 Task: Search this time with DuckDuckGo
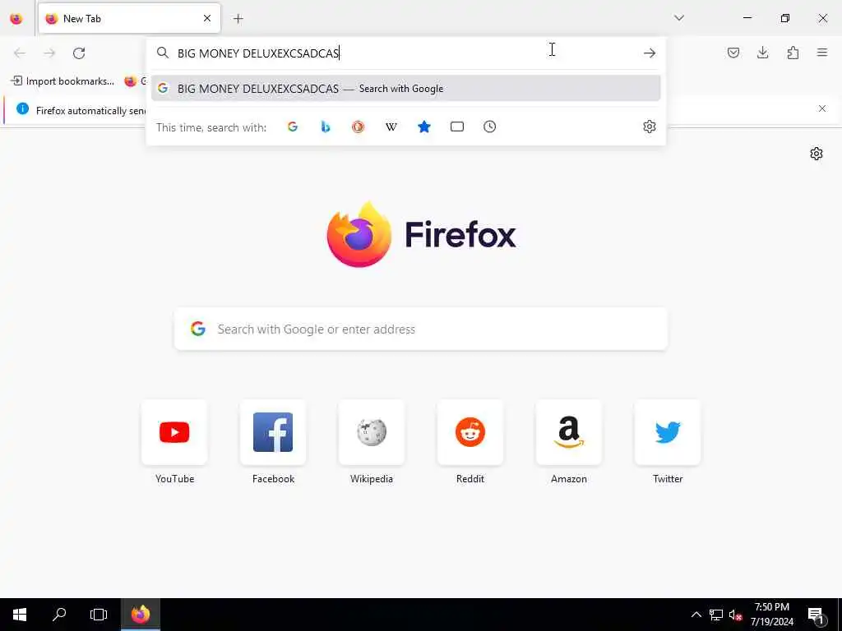tap(359, 127)
